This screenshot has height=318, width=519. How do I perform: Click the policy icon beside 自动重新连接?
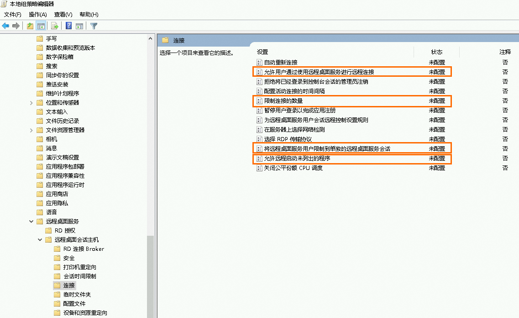click(259, 62)
